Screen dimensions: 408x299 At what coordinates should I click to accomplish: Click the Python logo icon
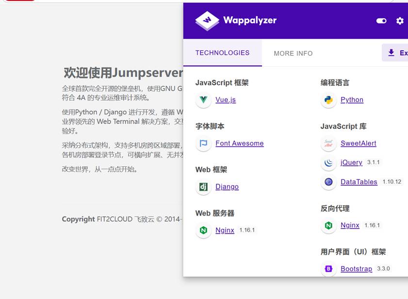point(328,100)
